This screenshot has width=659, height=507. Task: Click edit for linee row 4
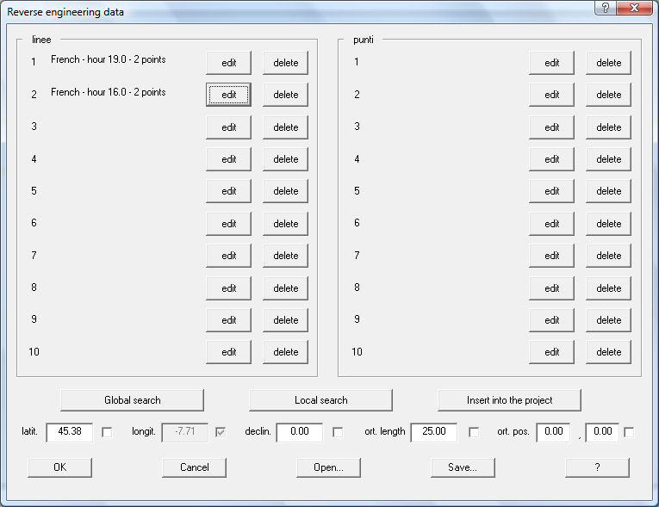click(x=228, y=159)
